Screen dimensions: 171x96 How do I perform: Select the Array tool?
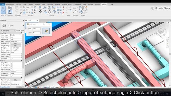pos(58,10)
